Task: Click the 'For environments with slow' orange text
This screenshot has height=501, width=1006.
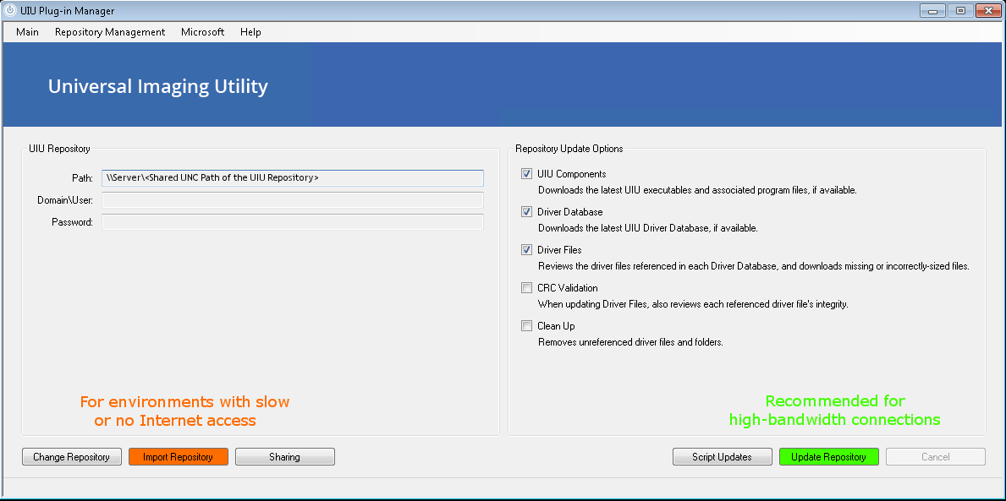Action: click(x=184, y=401)
